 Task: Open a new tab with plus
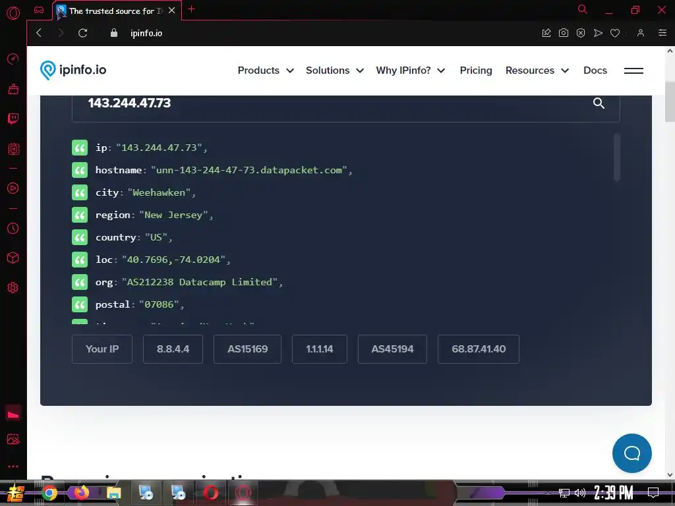(192, 9)
